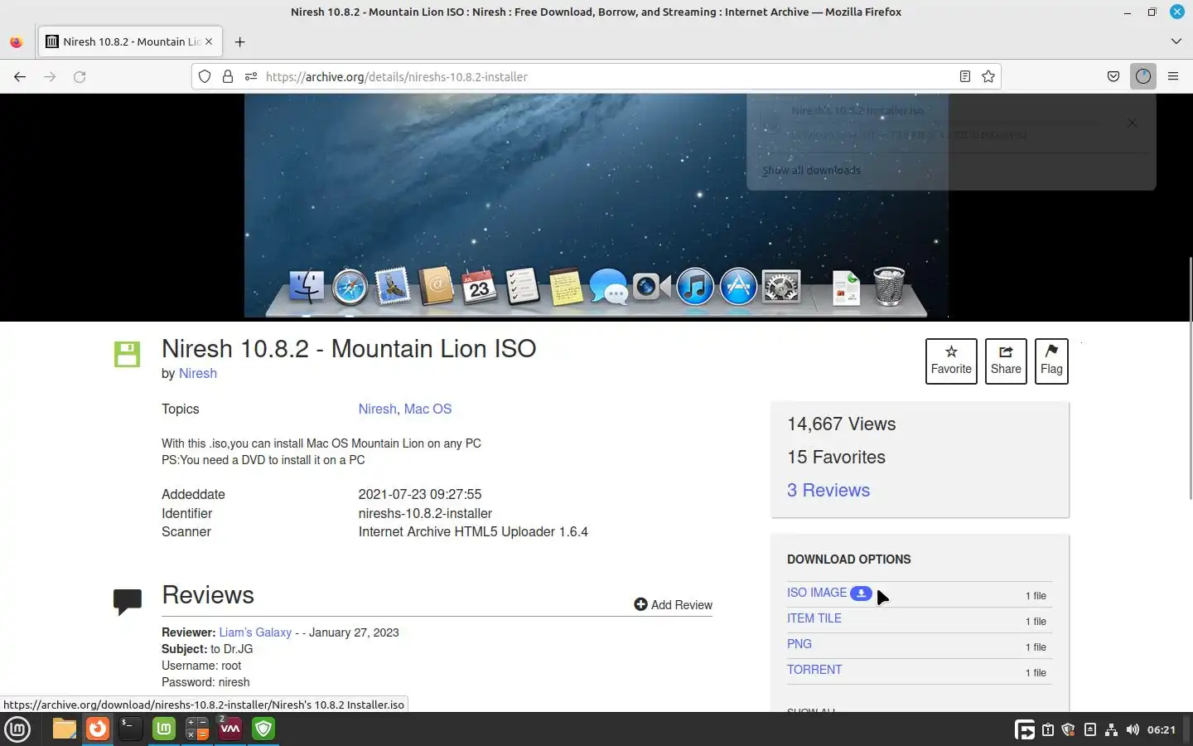
Task: Click the 15 Favorites statistic
Action: [x=836, y=457]
